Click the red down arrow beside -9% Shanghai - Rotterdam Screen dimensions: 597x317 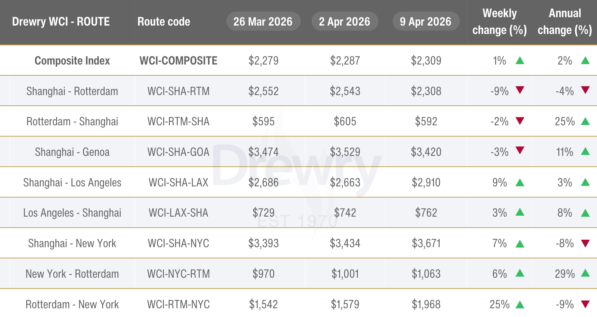point(520,90)
